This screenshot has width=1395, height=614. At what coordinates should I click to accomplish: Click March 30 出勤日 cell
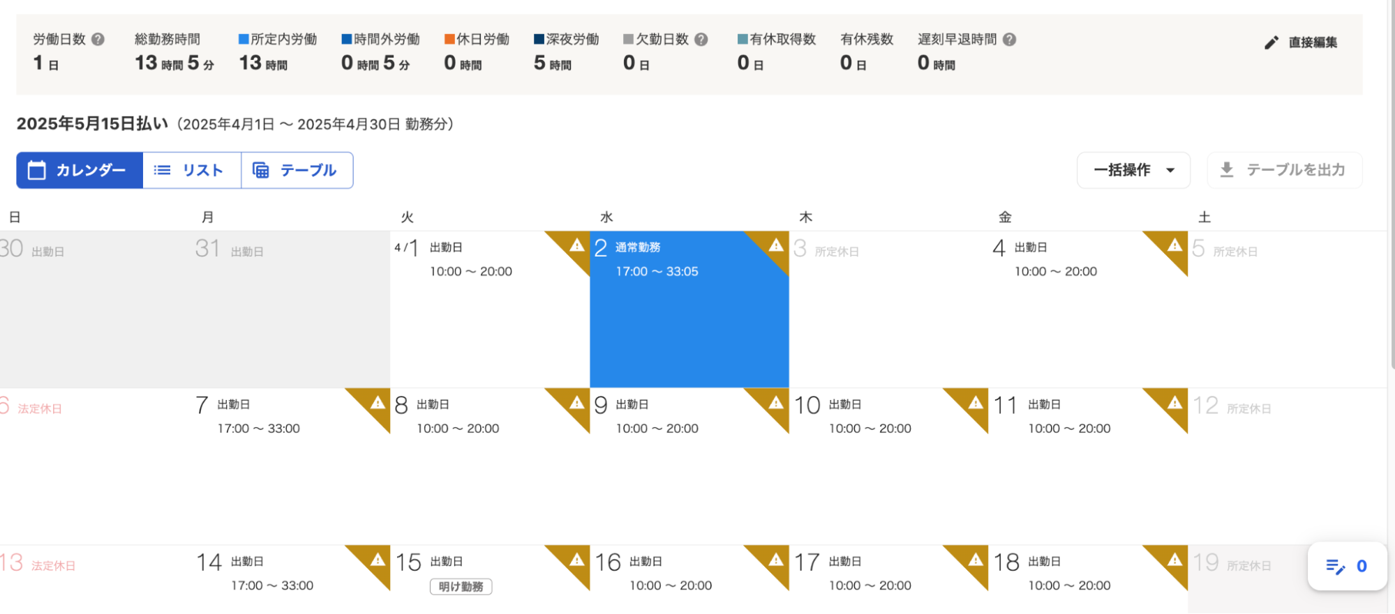pos(96,309)
